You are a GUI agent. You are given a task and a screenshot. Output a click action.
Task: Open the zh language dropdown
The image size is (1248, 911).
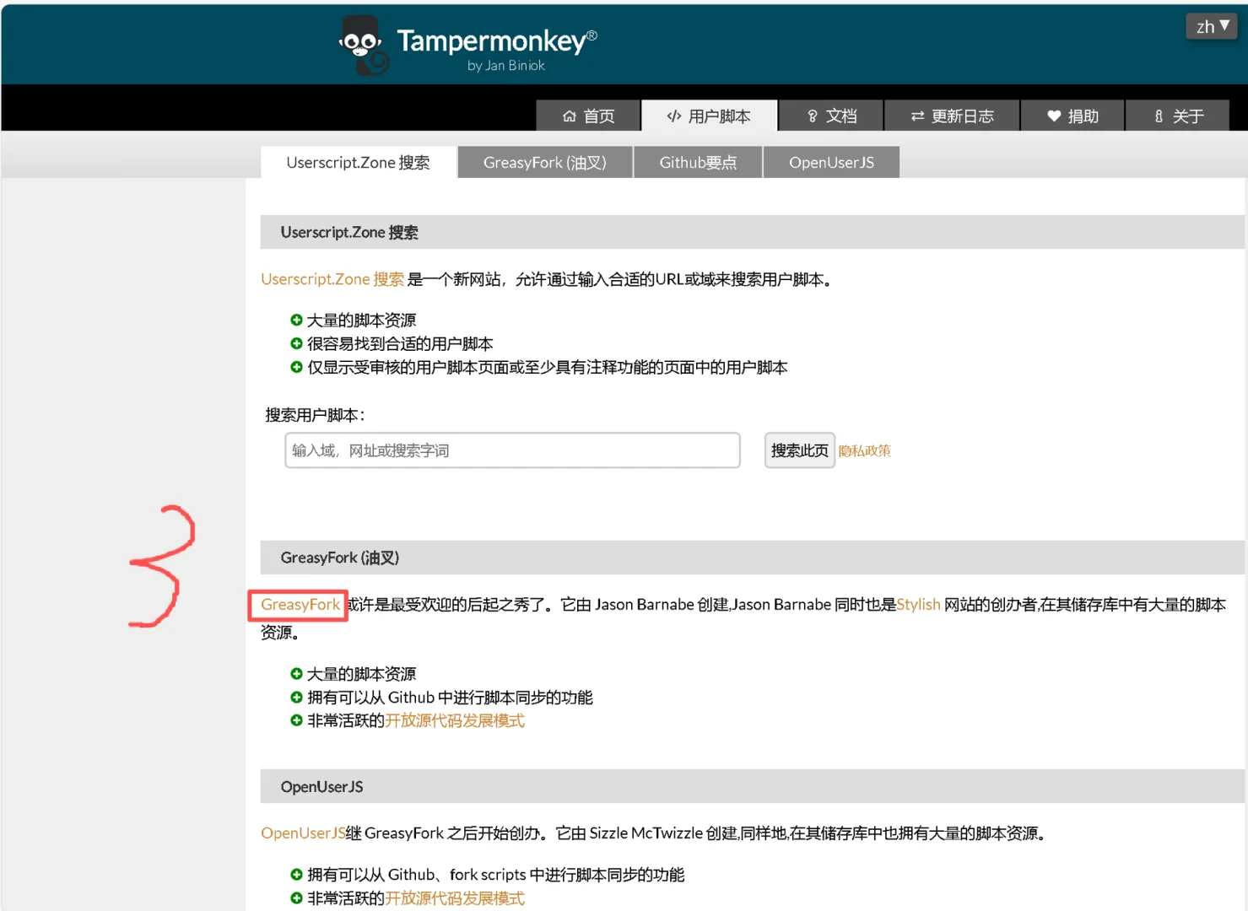[1212, 27]
